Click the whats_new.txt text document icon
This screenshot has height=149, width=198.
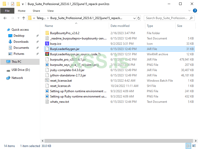47,102
